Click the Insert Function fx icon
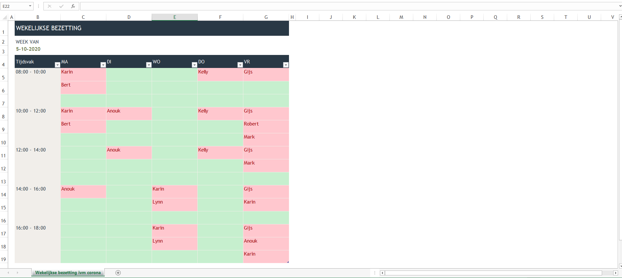 point(73,6)
